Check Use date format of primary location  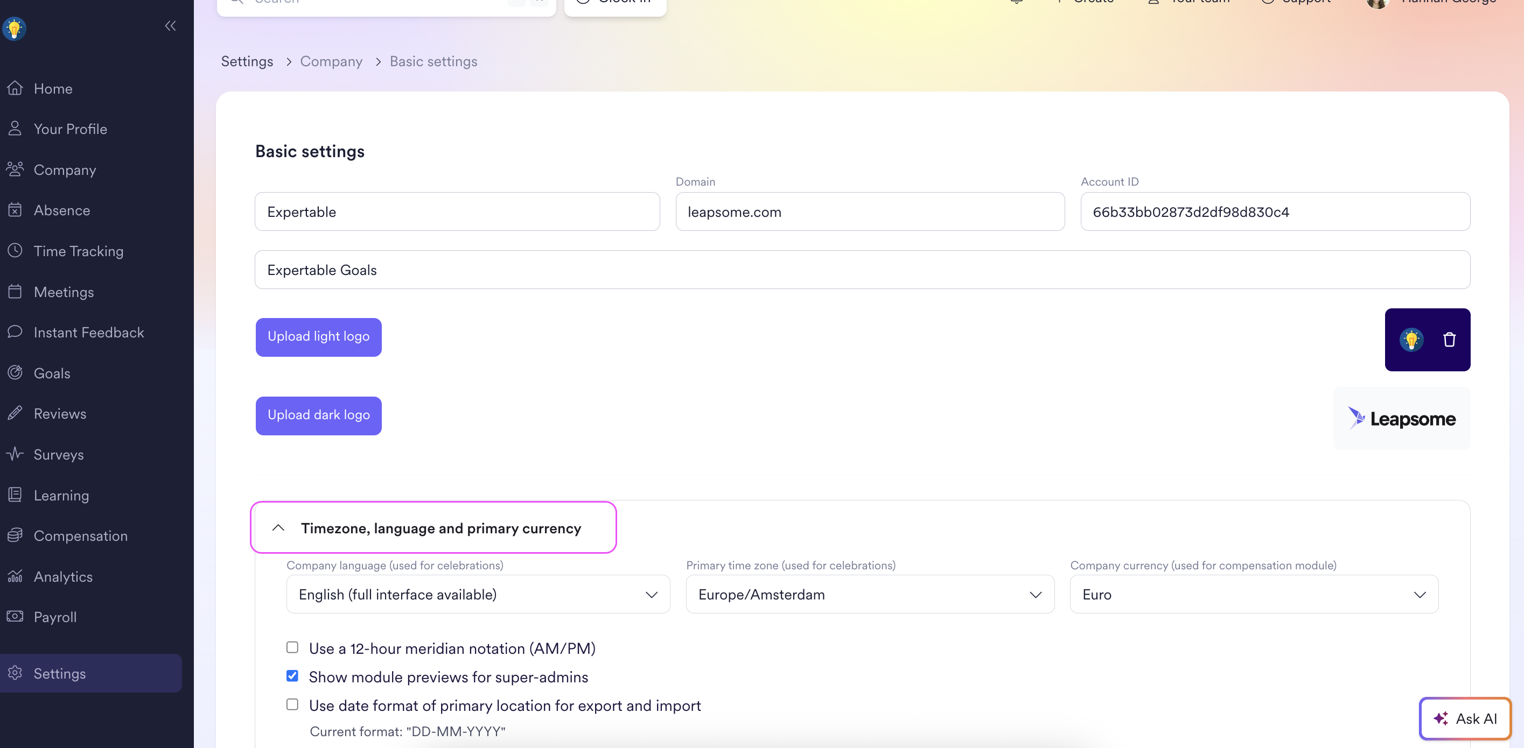(x=292, y=704)
